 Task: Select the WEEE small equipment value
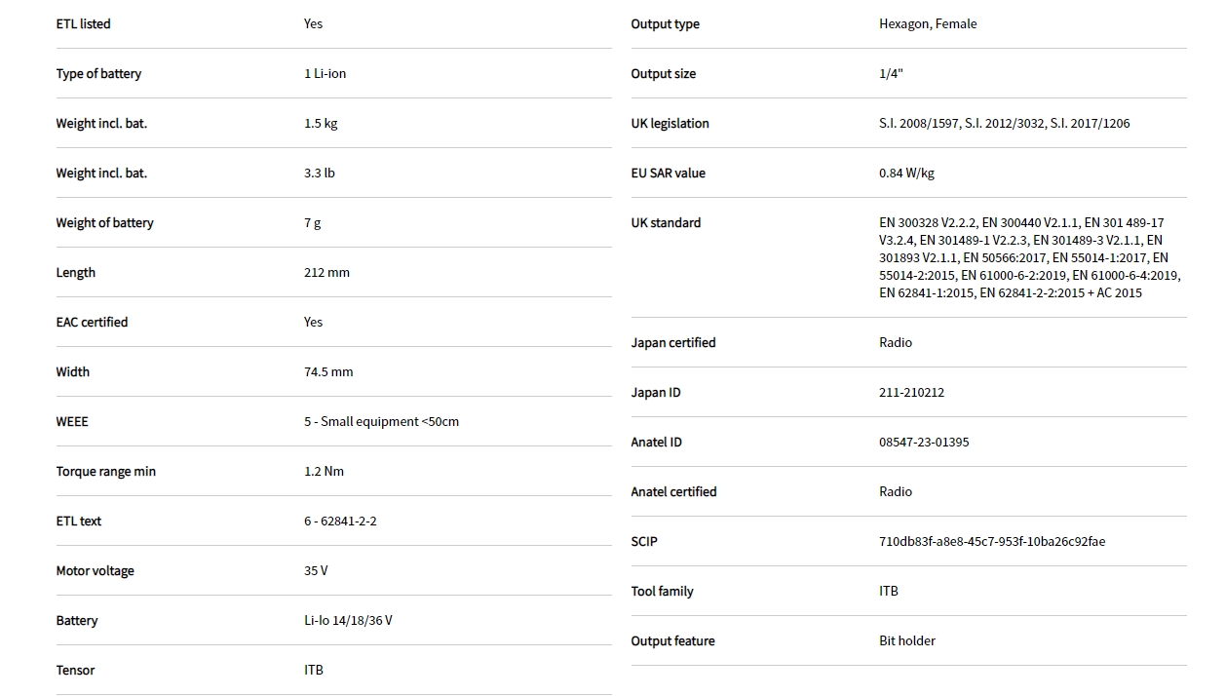[381, 422]
